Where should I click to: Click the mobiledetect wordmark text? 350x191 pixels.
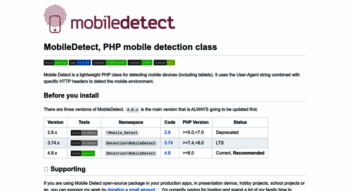123,23
